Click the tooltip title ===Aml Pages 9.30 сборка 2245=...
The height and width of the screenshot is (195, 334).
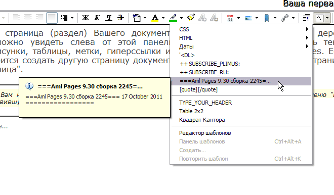[x=90, y=86]
